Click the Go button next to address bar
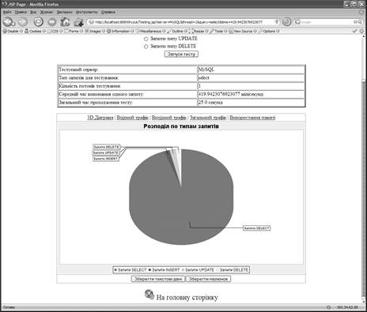 pos(287,22)
